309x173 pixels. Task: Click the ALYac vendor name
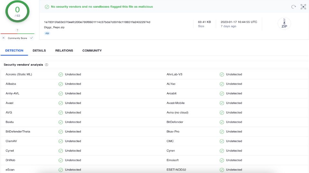(171, 84)
